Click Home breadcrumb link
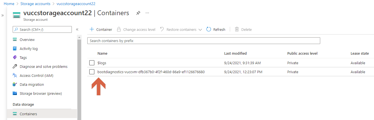The width and height of the screenshot is (374, 120). pyautogui.click(x=9, y=4)
